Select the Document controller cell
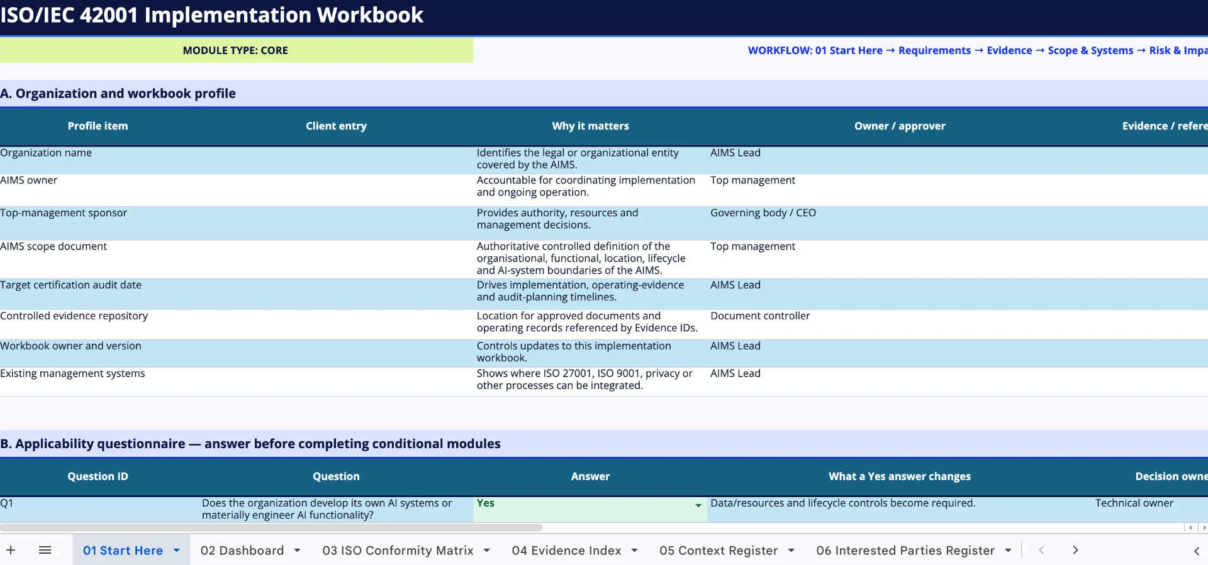Viewport: 1208px width, 565px height. (900, 324)
